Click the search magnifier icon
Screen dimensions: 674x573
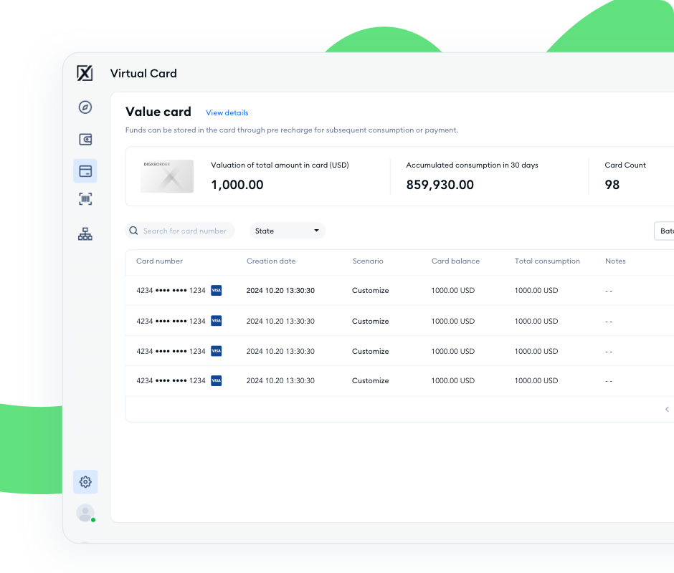133,231
